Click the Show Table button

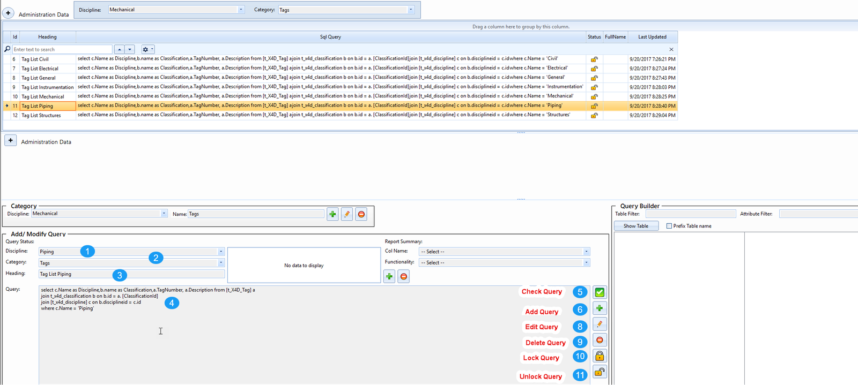(635, 226)
